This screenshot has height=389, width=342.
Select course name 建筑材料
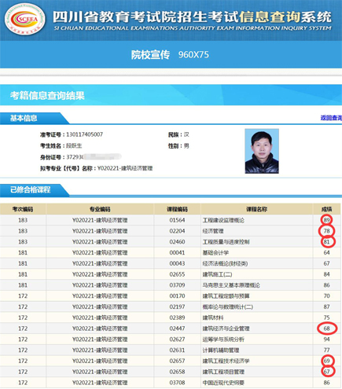coord(213,317)
